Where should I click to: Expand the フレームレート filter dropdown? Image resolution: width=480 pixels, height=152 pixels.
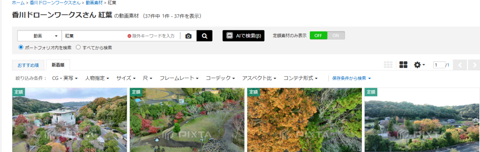point(179,78)
